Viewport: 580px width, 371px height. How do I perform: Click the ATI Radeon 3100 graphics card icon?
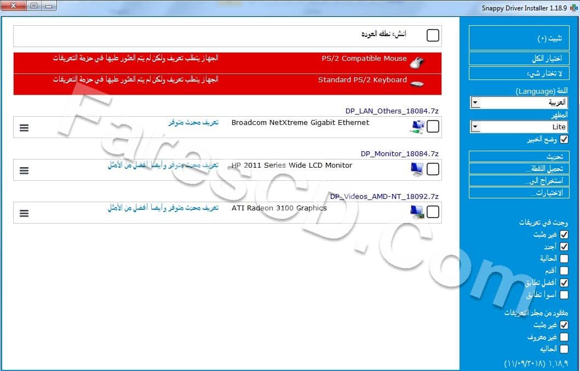coord(417,212)
